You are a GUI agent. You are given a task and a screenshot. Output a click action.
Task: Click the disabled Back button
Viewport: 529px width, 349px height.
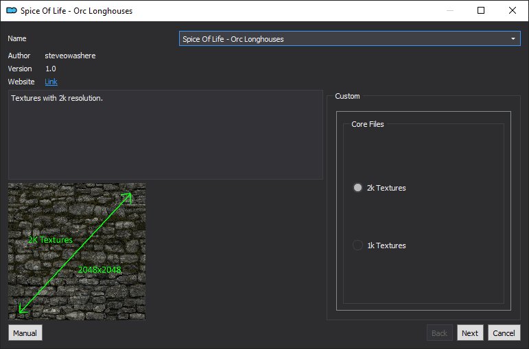(439, 333)
